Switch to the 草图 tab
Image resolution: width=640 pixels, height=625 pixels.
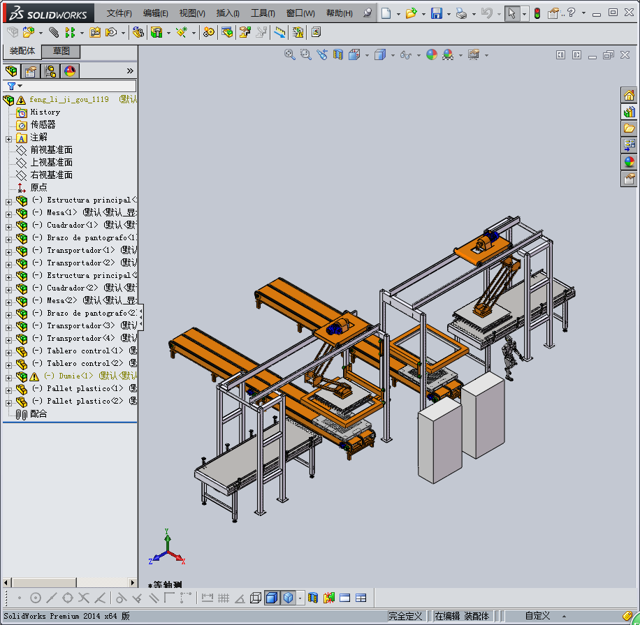point(61,52)
